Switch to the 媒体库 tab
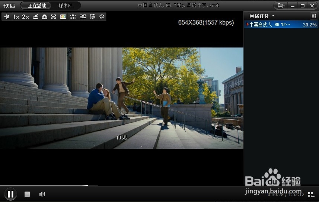319x202 pixels. click(65, 6)
